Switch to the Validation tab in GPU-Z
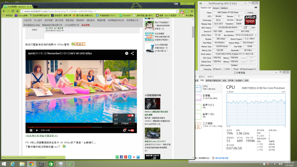Screen dimensions: 297x167 224,8
